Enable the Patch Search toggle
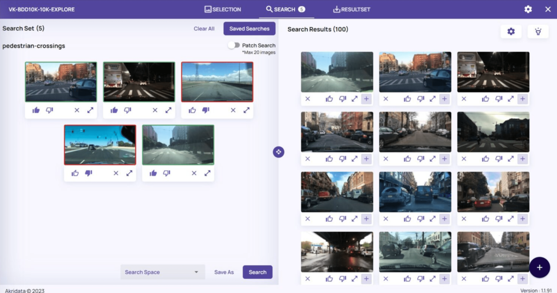Viewport: 557px width, 293px height. pos(234,45)
